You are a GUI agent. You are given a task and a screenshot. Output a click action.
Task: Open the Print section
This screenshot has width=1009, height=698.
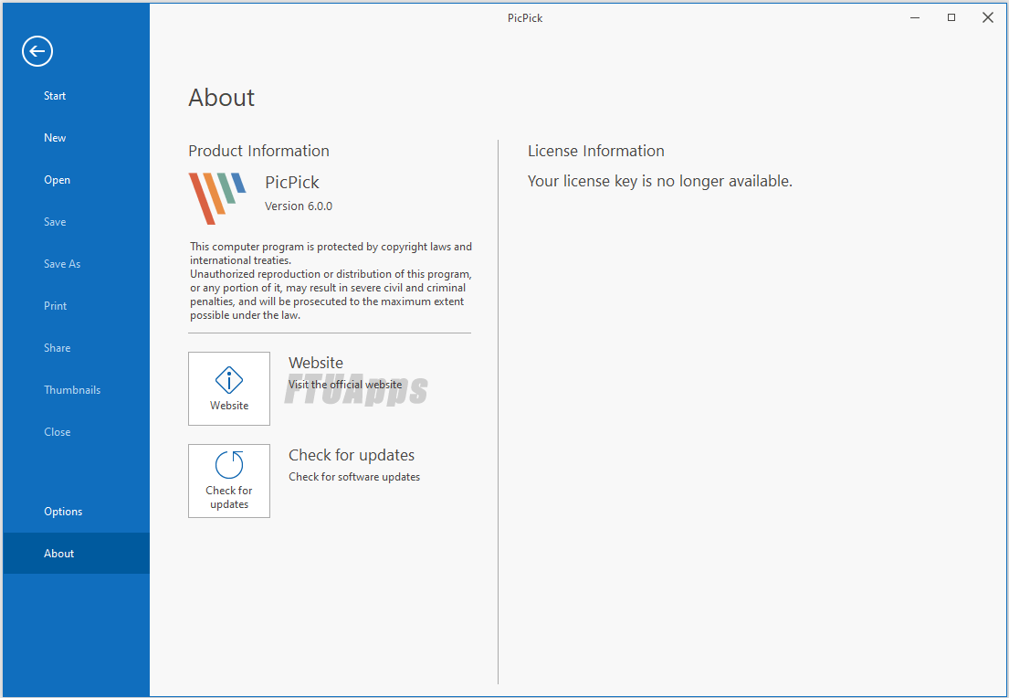(x=76, y=306)
